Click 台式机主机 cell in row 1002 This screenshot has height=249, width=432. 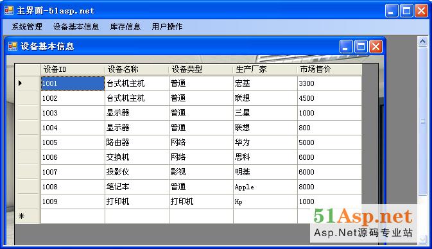click(137, 98)
